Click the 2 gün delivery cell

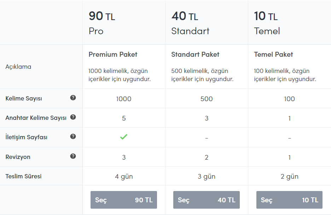289,176
